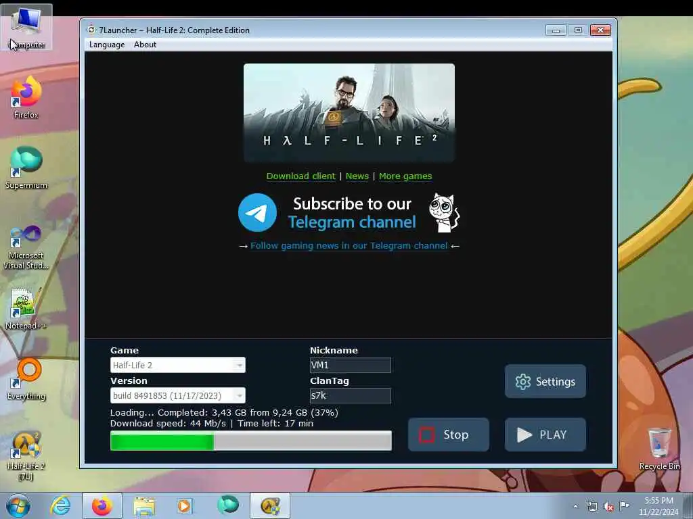
Task: Select the Firefox desktop shortcut
Action: (x=26, y=98)
